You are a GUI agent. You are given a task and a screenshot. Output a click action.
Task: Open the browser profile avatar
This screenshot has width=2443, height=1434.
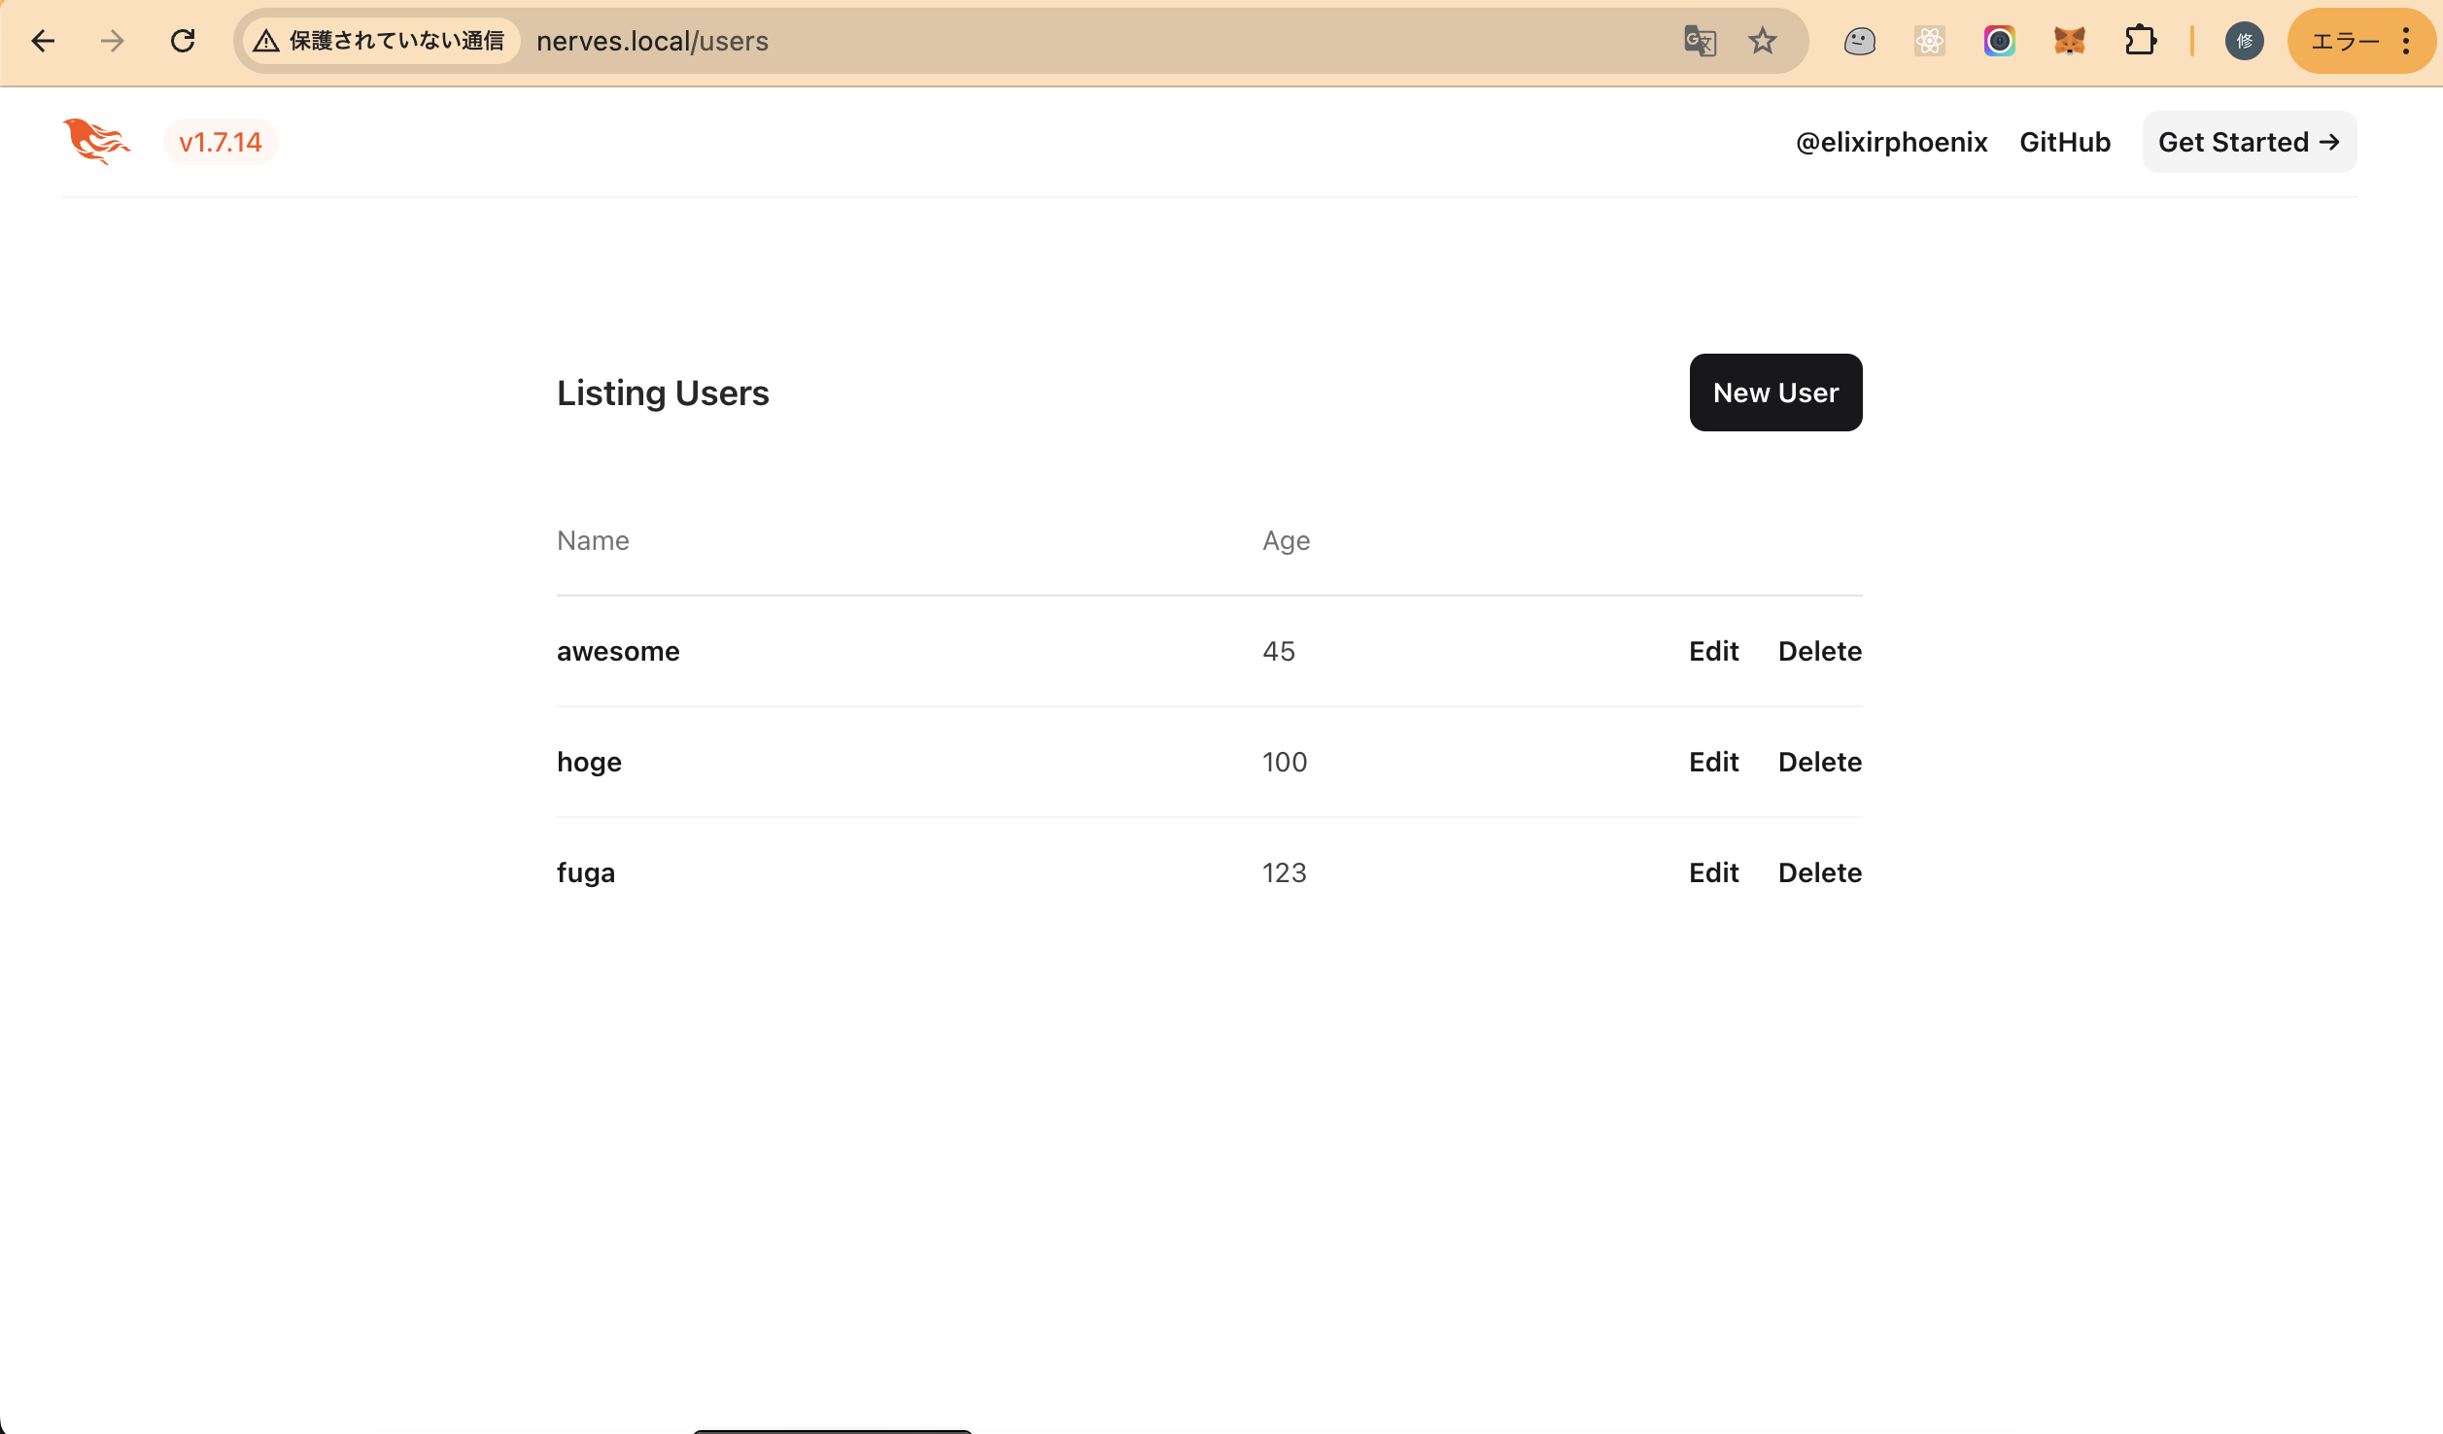point(2244,41)
